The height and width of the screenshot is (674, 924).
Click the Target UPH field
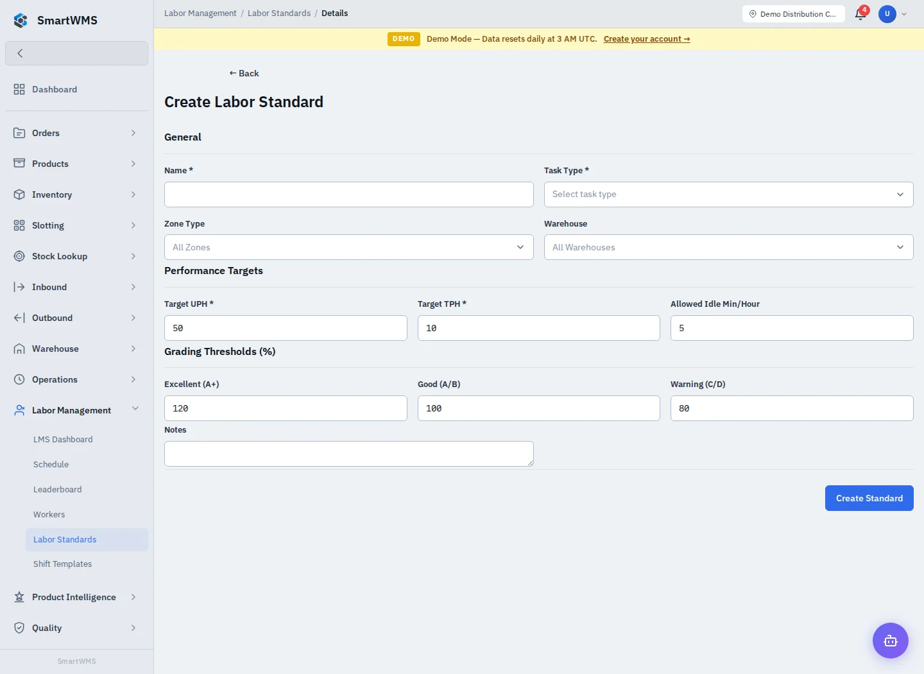pyautogui.click(x=286, y=328)
